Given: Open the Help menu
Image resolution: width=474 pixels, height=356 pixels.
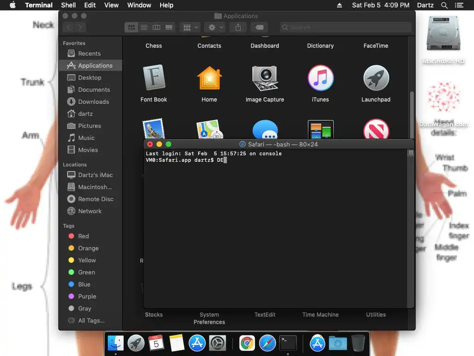Looking at the screenshot, I should point(166,5).
